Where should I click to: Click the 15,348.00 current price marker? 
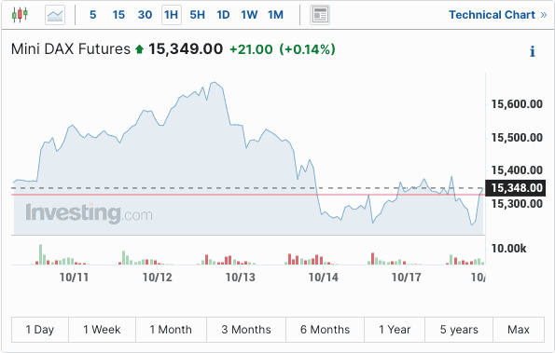coord(515,188)
